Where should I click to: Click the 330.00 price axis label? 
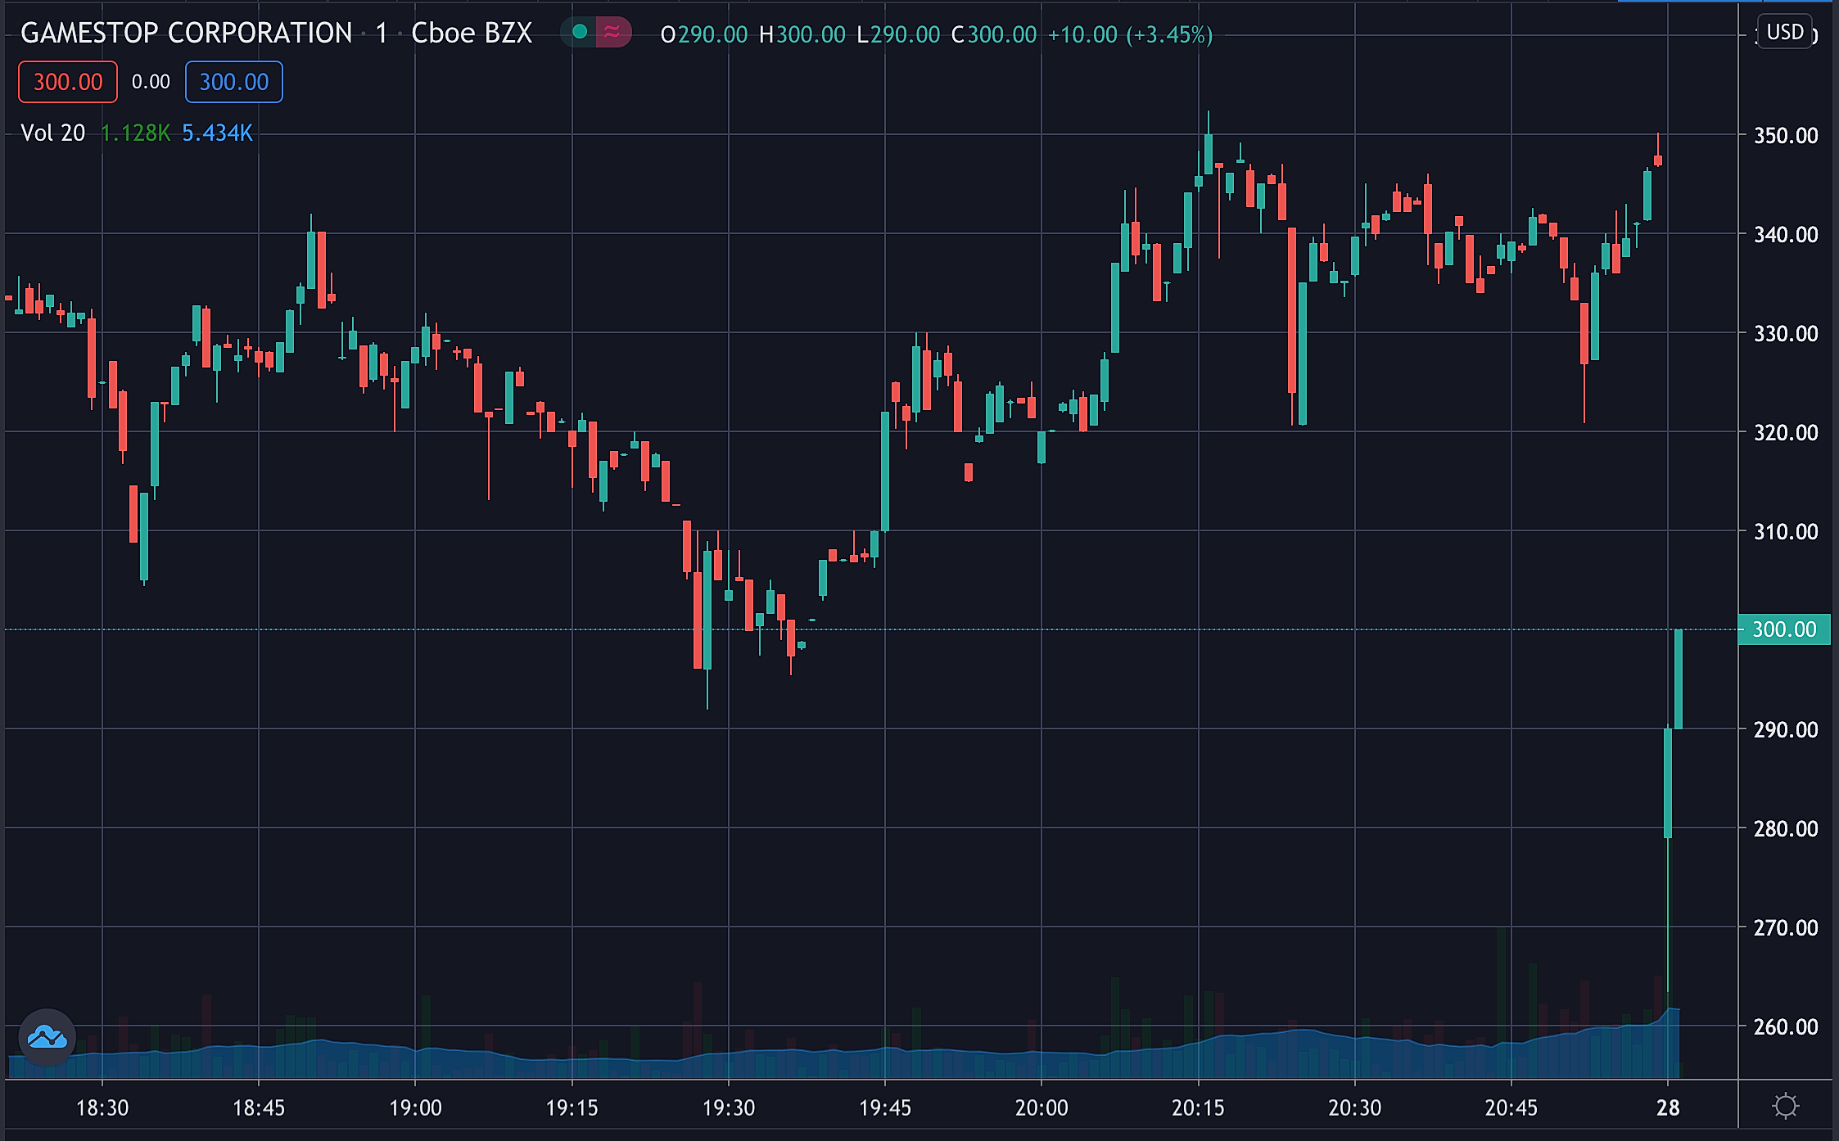(x=1785, y=334)
